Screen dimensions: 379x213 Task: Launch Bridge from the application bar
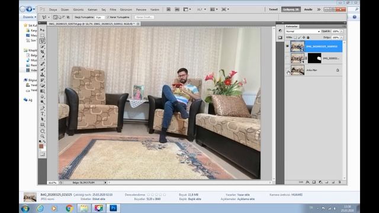point(168,9)
